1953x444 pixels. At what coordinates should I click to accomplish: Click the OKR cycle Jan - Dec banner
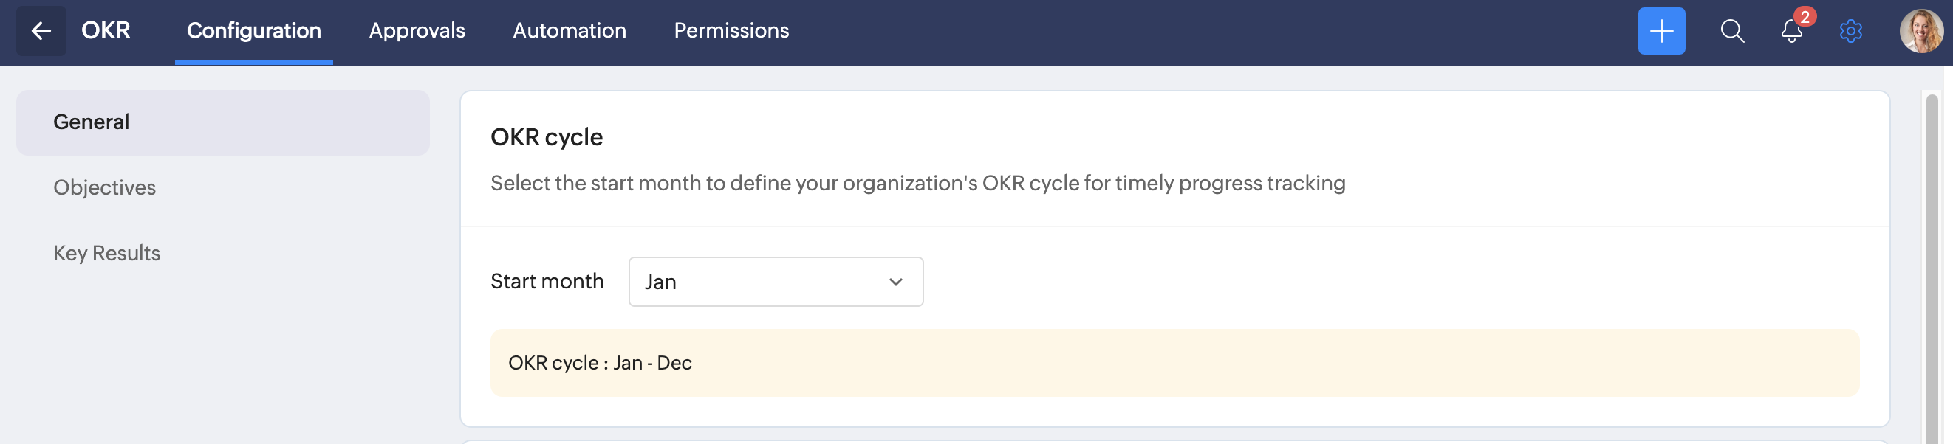pyautogui.click(x=1174, y=363)
